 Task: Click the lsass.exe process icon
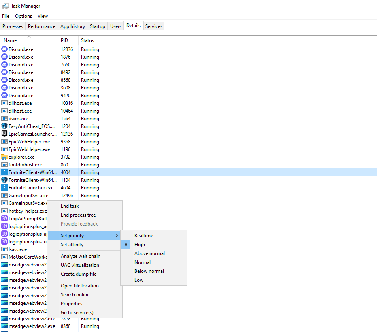[x=4, y=249]
